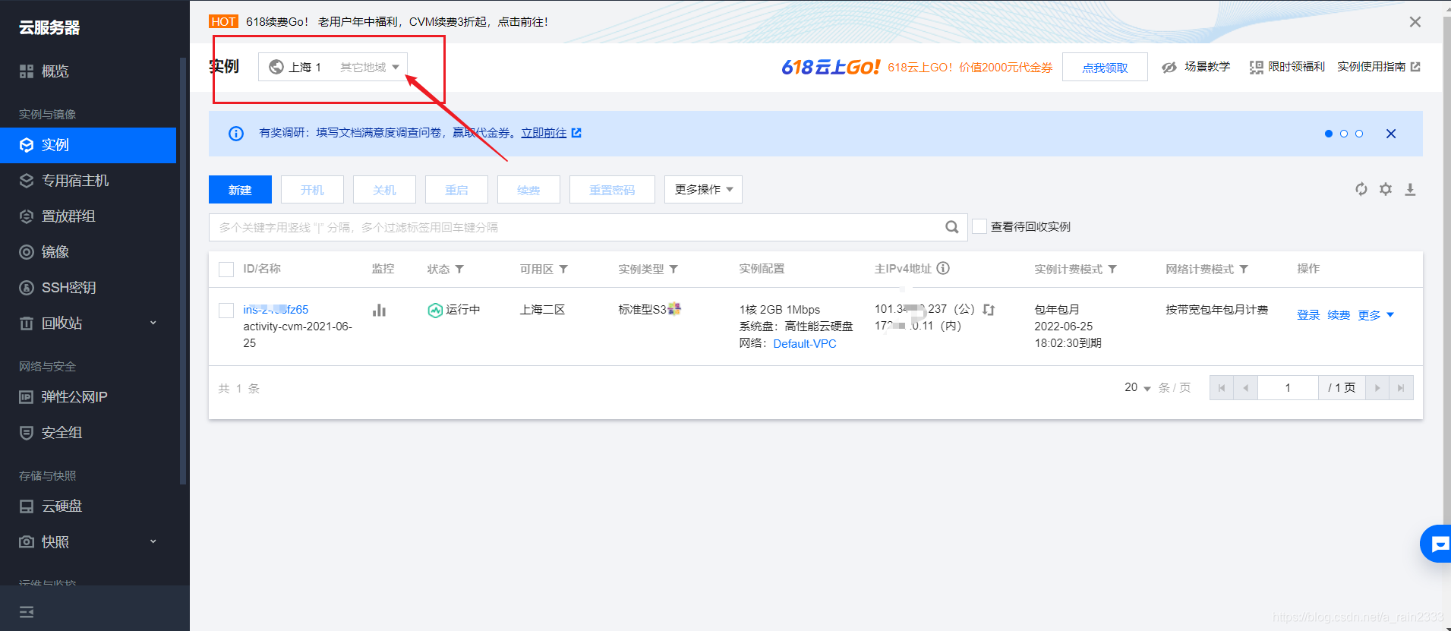
Task: Click the 关机 shutdown button
Action: (x=384, y=190)
